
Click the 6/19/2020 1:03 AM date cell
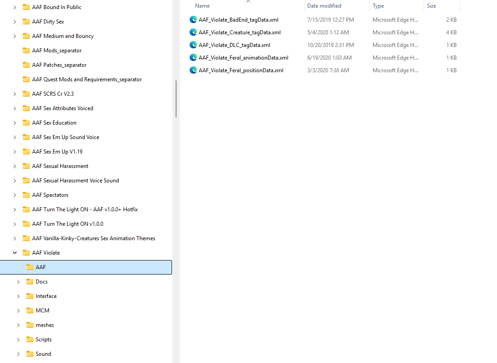[x=330, y=57]
